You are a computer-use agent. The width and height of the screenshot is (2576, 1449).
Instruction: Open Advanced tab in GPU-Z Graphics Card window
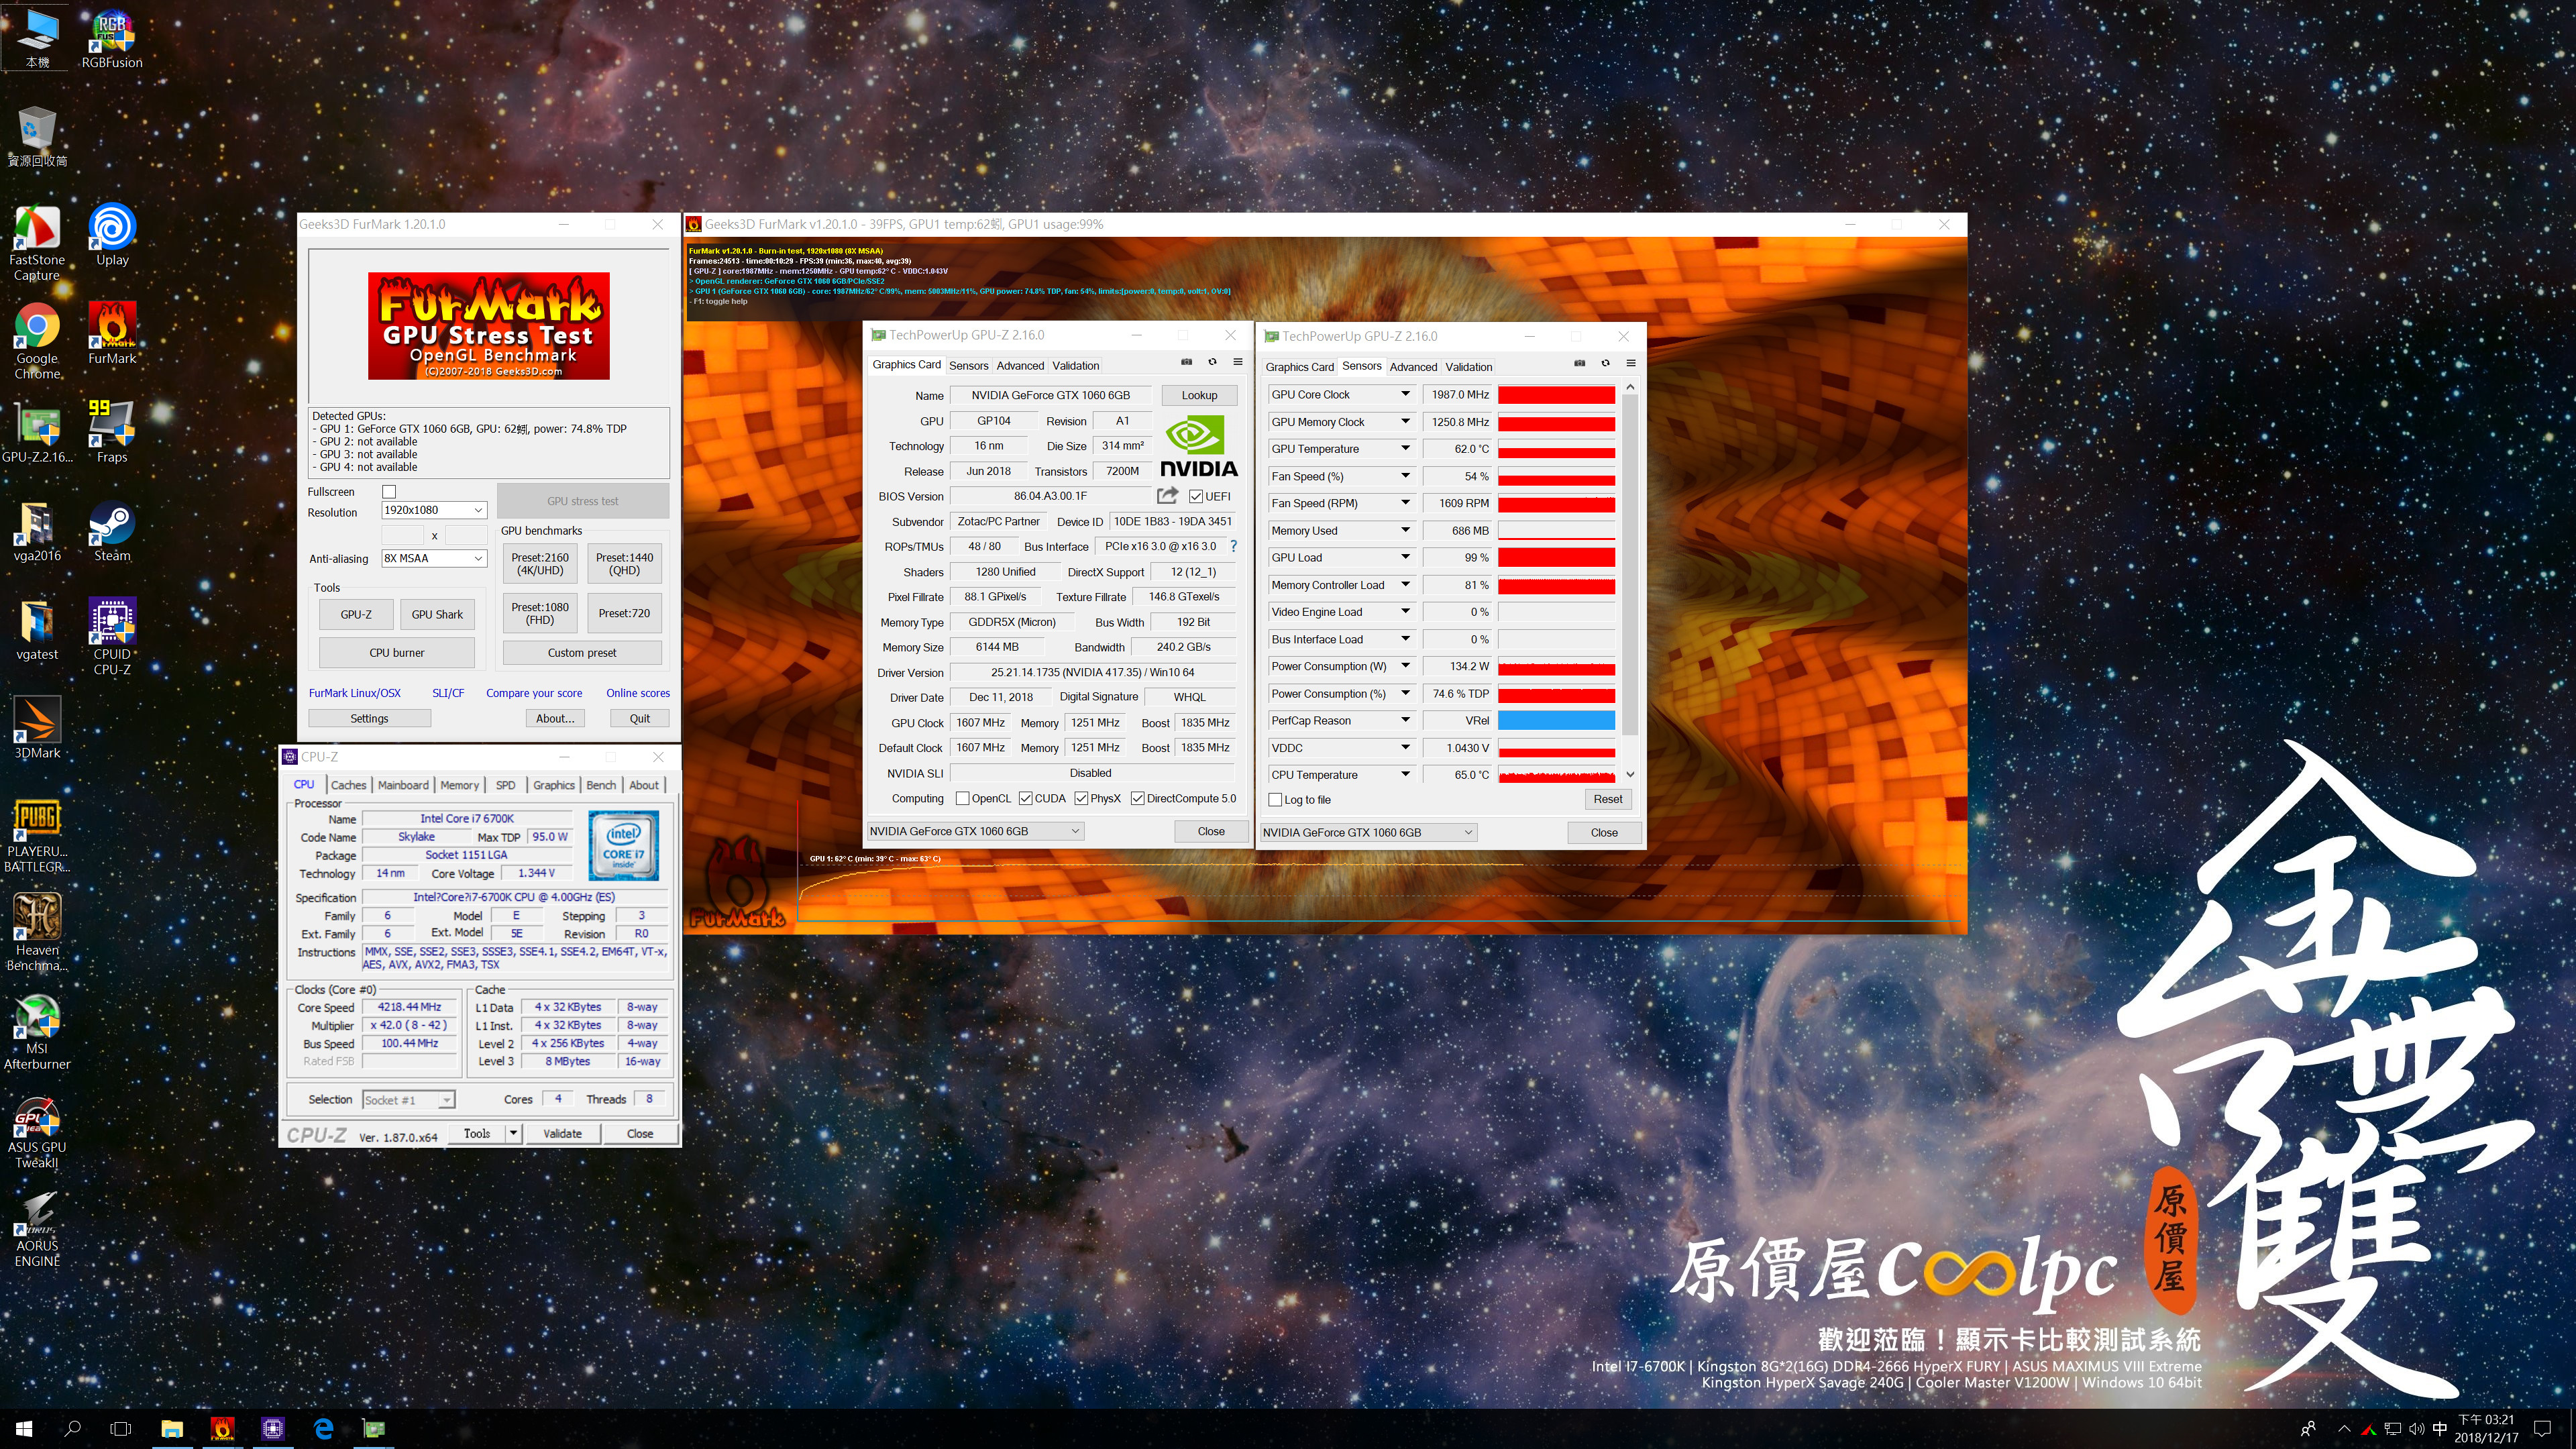coord(1020,365)
